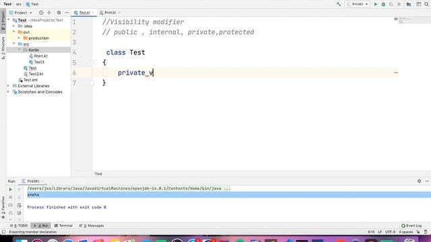The width and height of the screenshot is (431, 242).
Task: Click the LF line separator selector
Action: 380,232
